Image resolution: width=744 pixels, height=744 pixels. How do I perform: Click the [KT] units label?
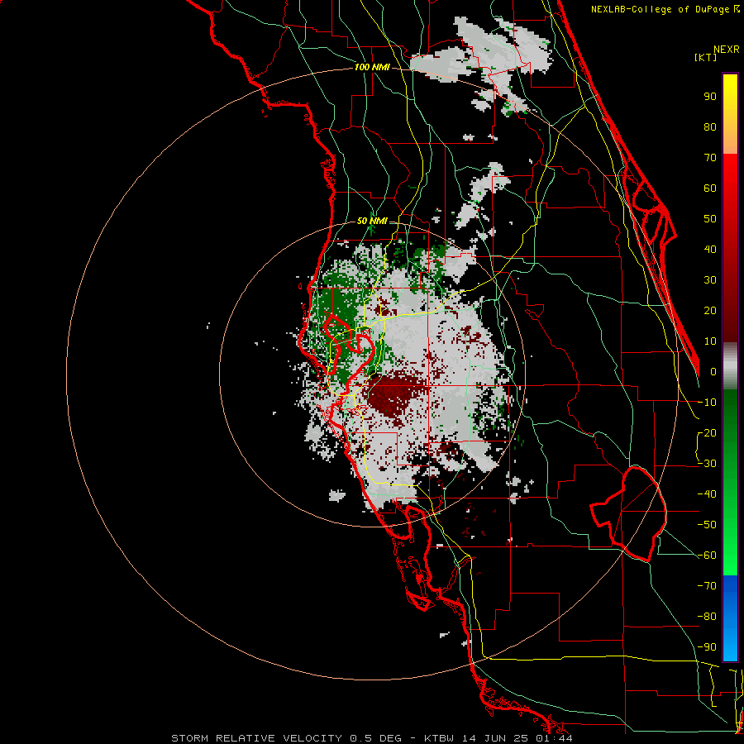tap(706, 57)
